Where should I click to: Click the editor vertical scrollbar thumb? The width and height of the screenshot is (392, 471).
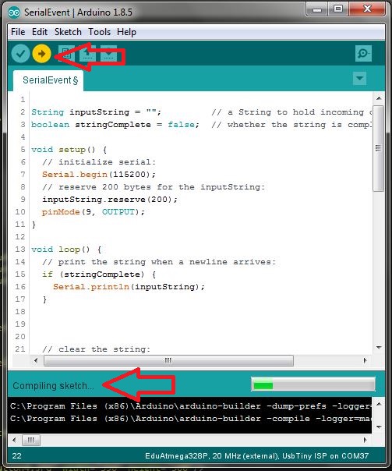(x=379, y=148)
